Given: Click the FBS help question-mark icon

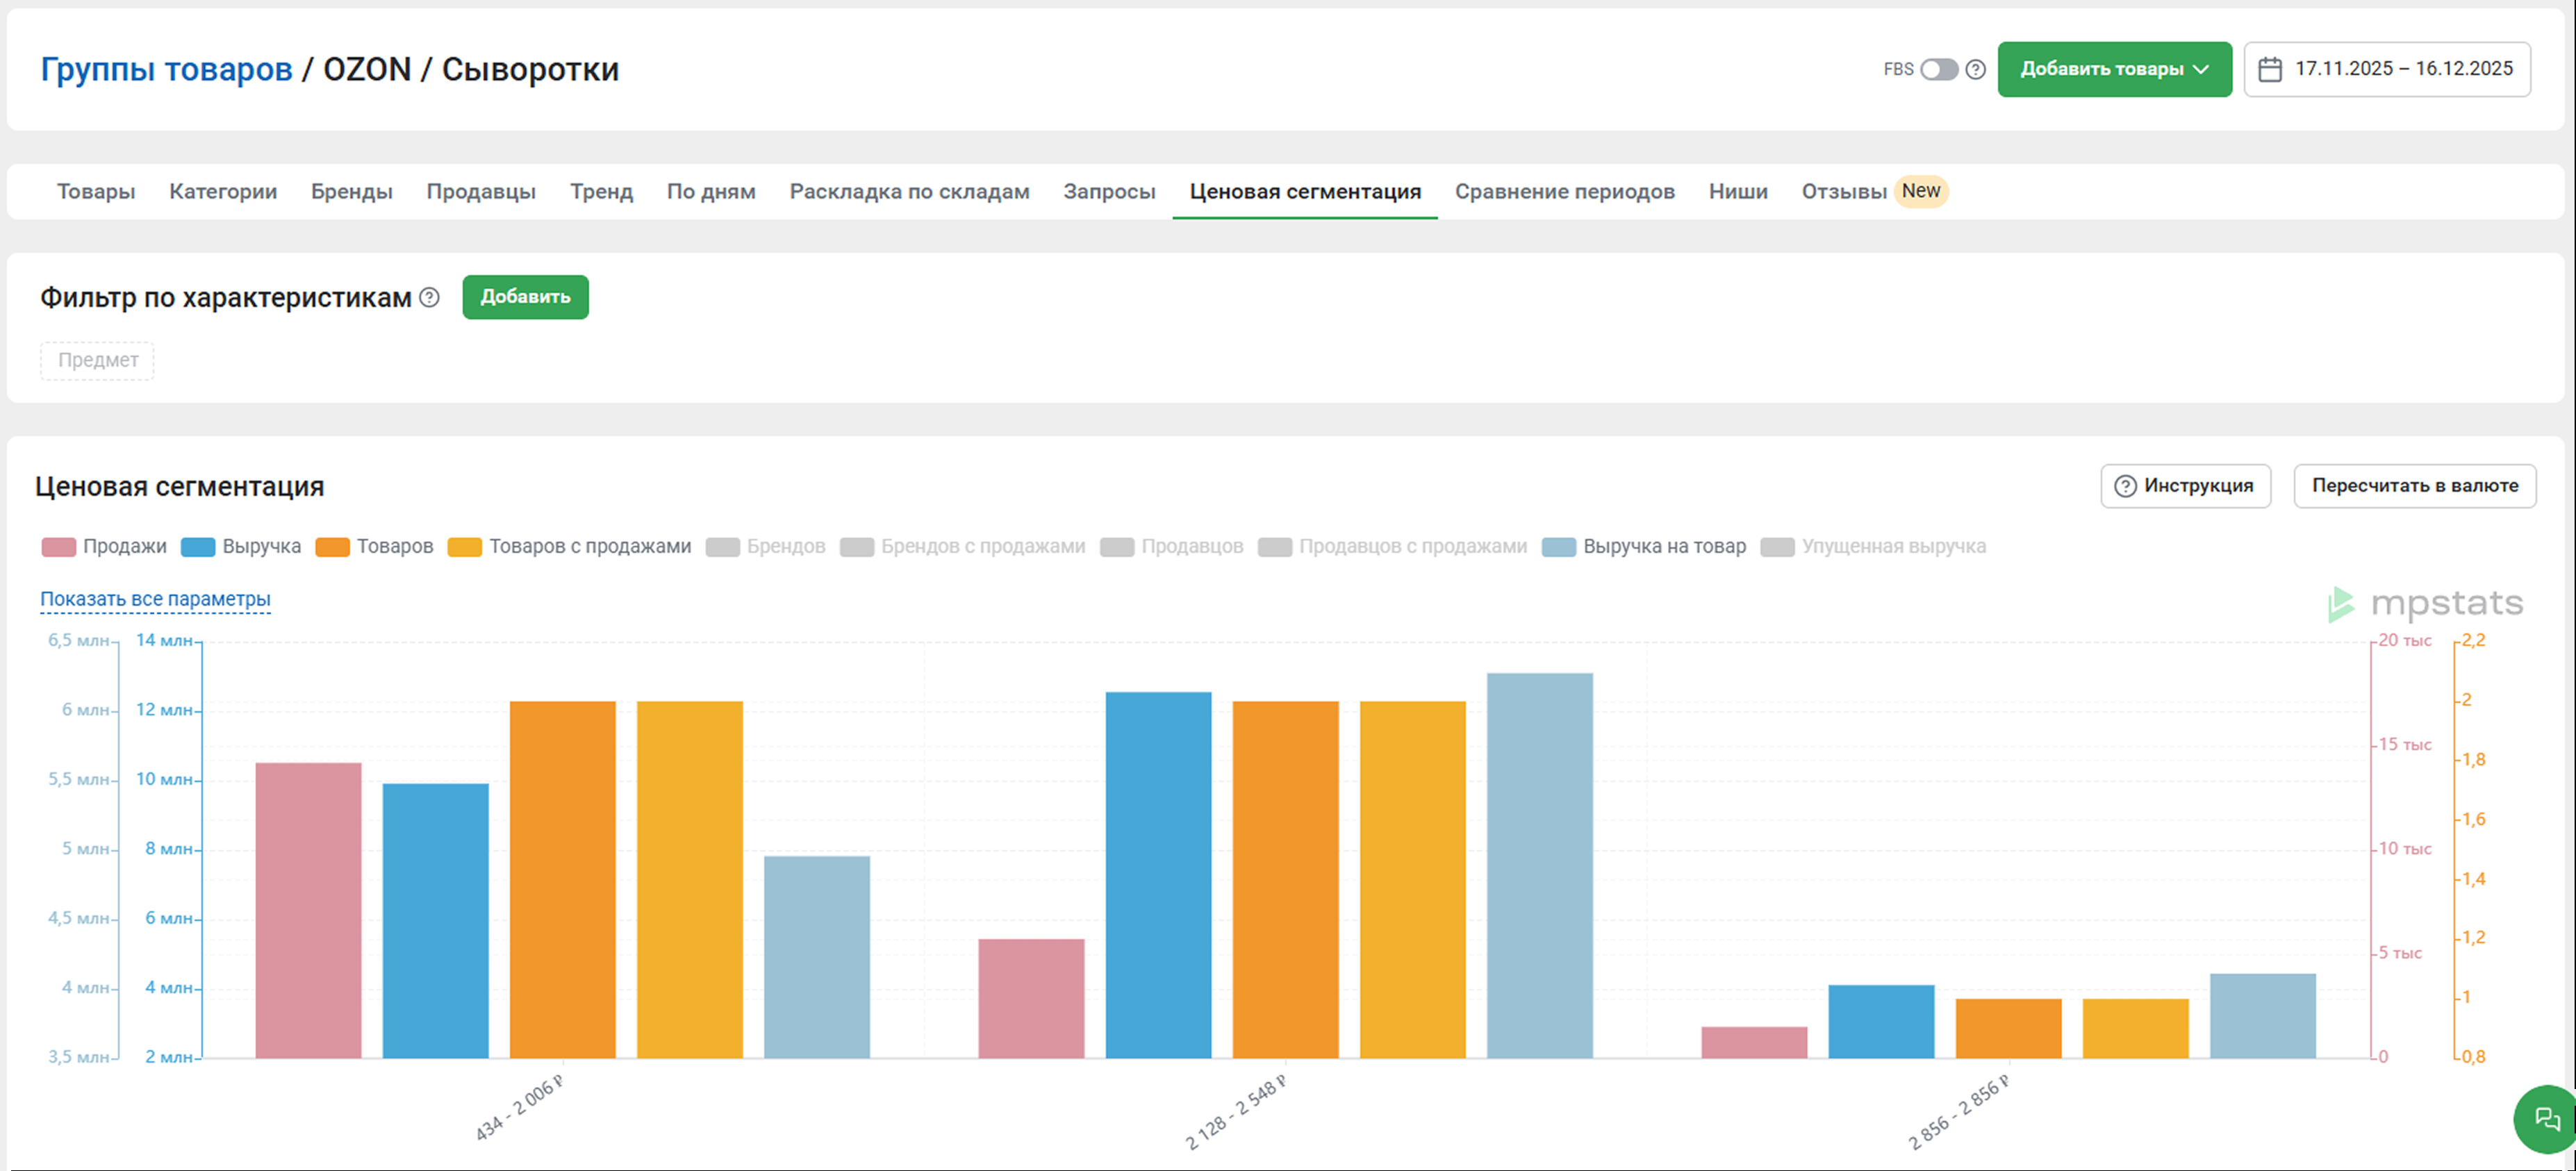Looking at the screenshot, I should click(x=1975, y=69).
